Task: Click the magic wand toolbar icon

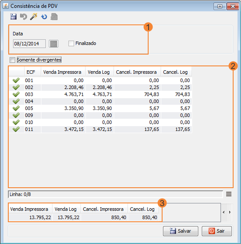Action: tap(34, 17)
